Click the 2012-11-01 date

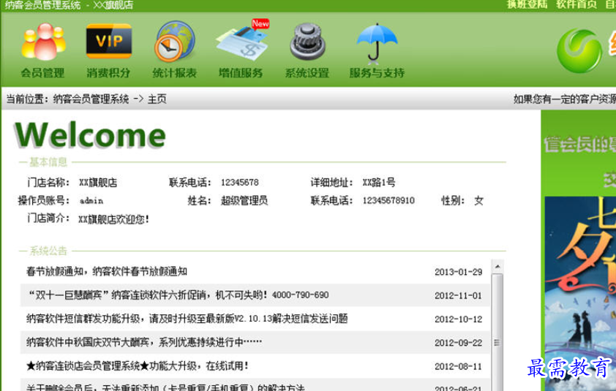pos(459,295)
